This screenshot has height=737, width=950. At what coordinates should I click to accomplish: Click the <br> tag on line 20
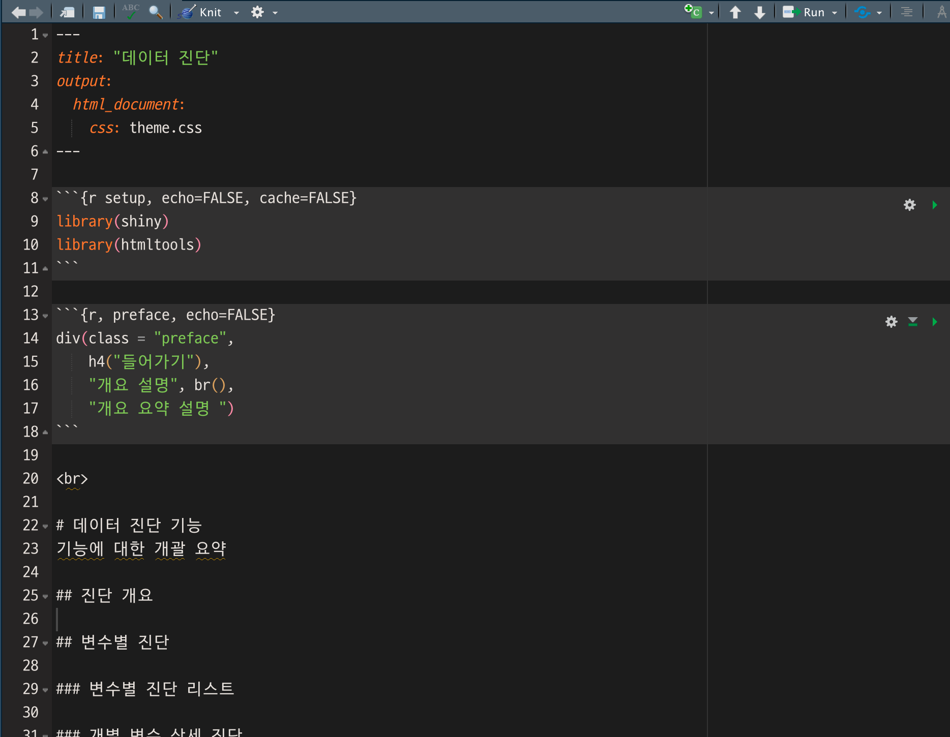(72, 479)
